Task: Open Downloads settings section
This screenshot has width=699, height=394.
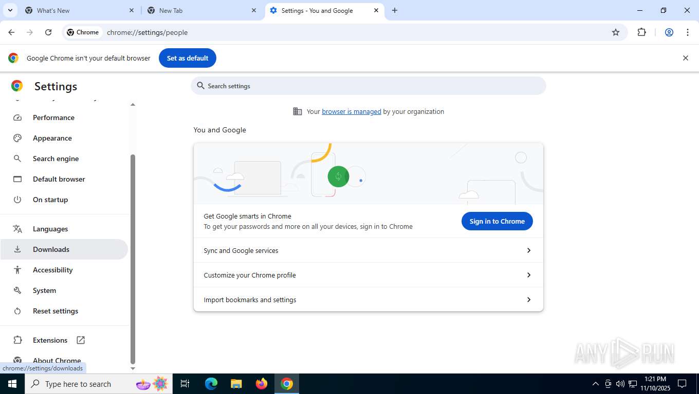Action: click(64, 249)
